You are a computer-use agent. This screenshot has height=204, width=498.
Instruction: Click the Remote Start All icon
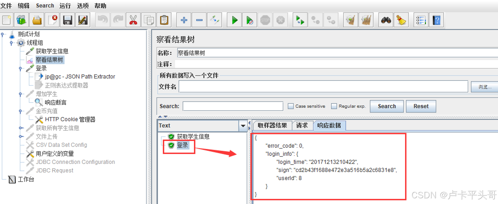300,20
